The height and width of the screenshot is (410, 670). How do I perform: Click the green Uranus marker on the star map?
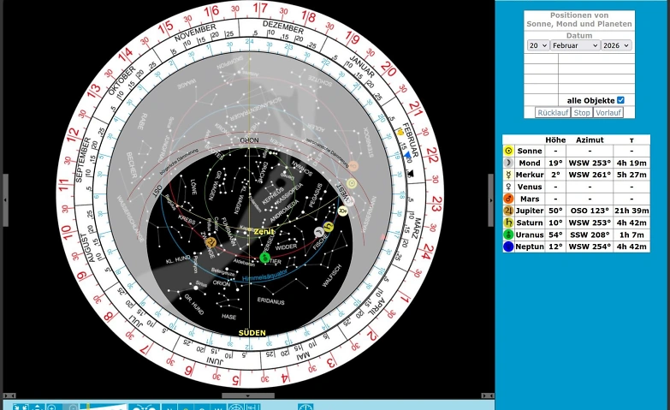click(264, 257)
